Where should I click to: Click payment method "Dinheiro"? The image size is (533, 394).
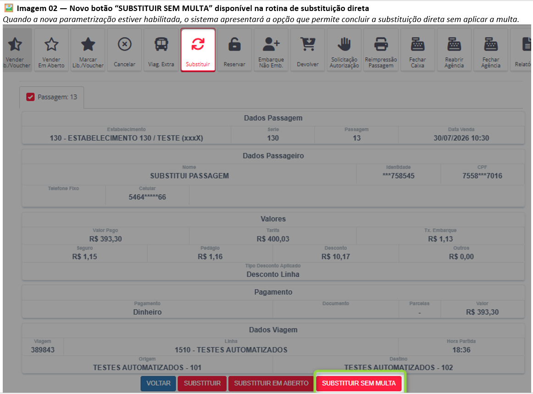147,312
